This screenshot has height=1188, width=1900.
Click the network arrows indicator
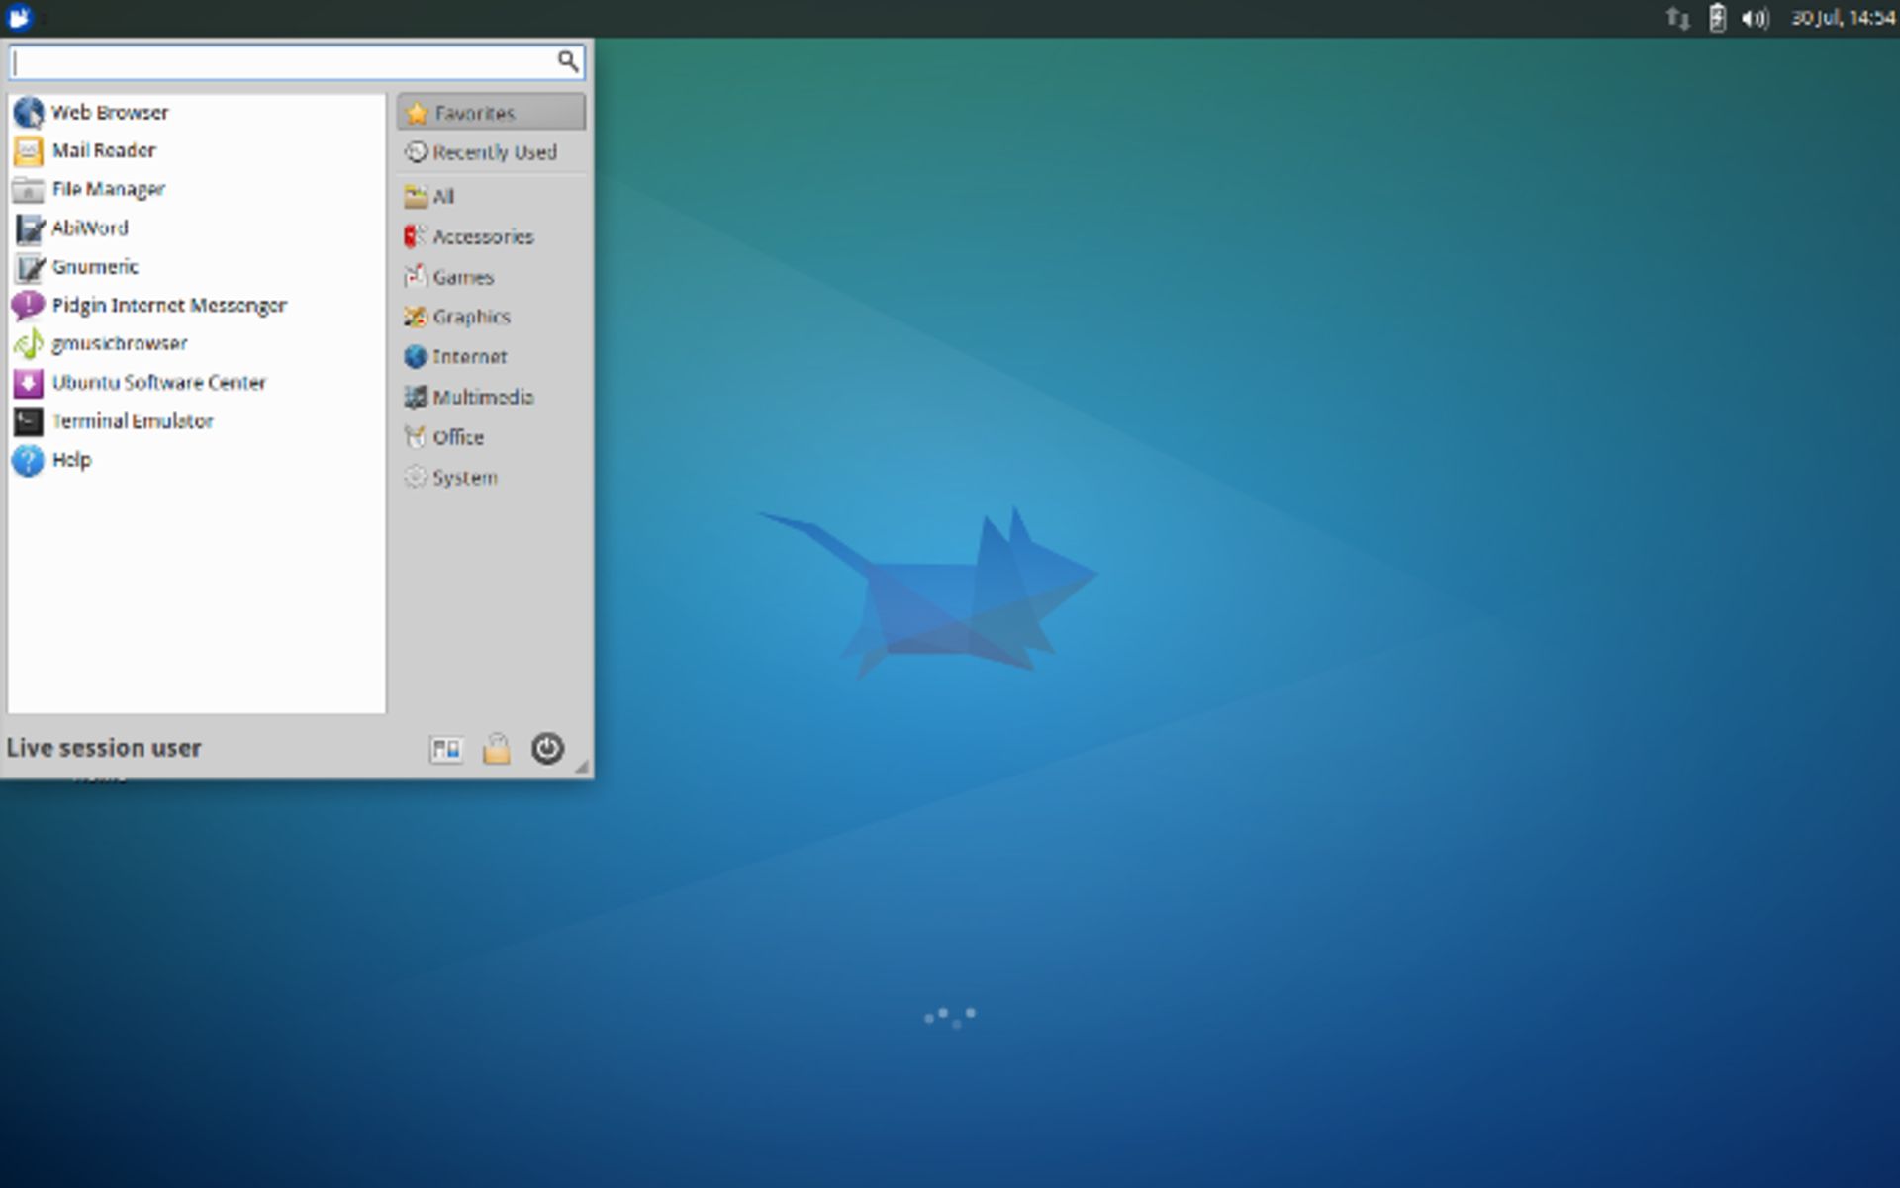click(1679, 17)
